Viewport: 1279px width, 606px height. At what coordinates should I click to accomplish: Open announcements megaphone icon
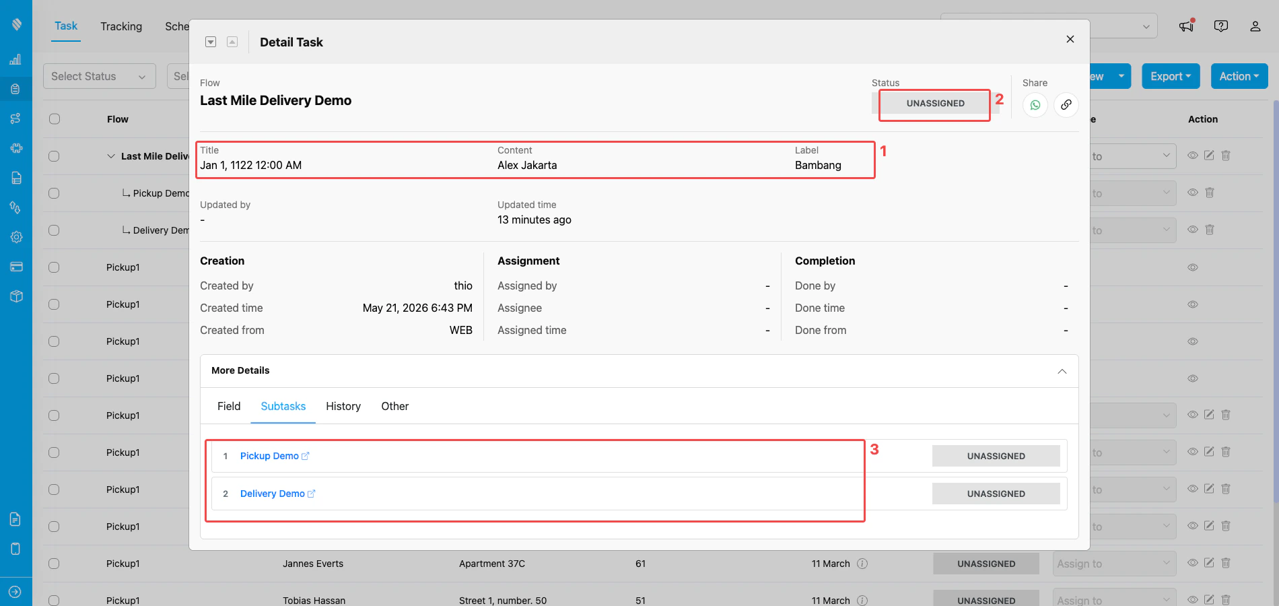click(x=1186, y=26)
